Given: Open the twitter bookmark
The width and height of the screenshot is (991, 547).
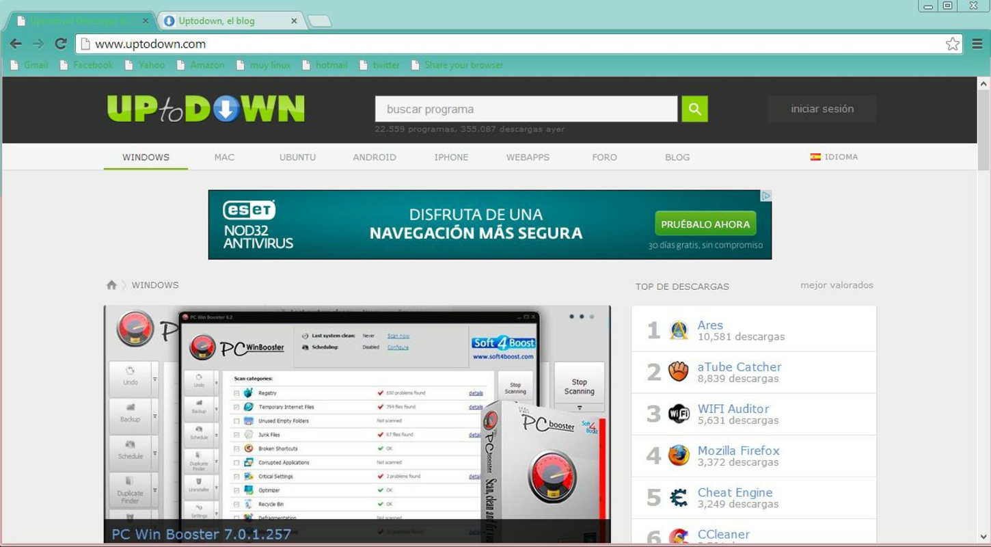Looking at the screenshot, I should (379, 65).
